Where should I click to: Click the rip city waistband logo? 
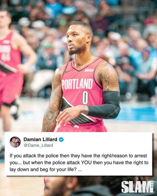(75, 126)
